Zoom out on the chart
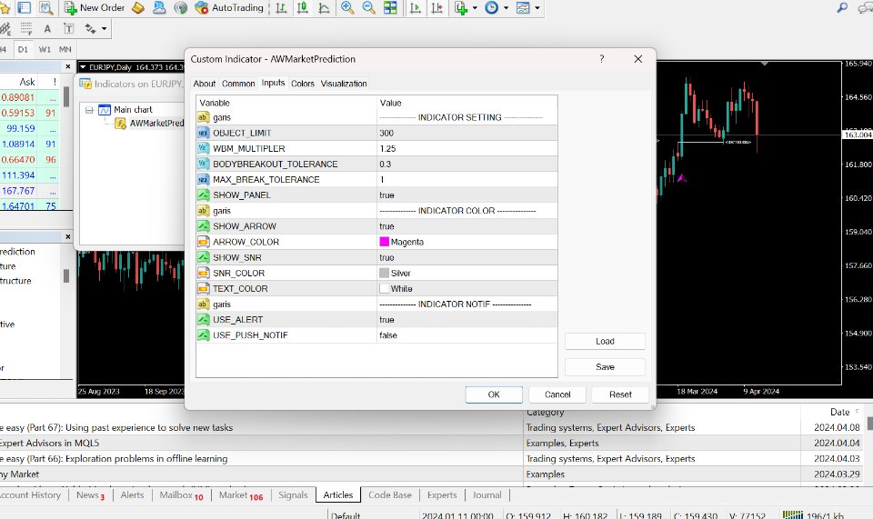This screenshot has width=873, height=519. [368, 8]
